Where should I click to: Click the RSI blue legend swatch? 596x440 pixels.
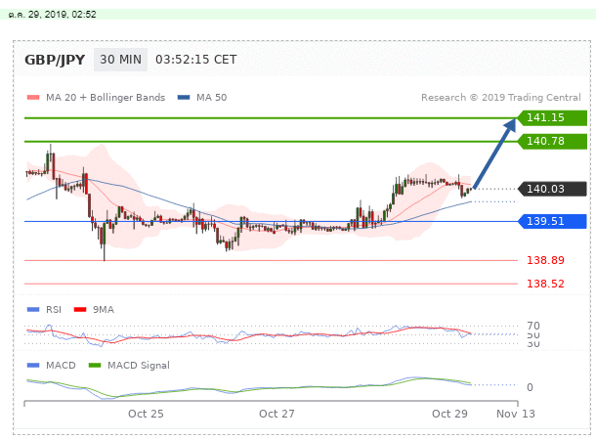tap(33, 310)
